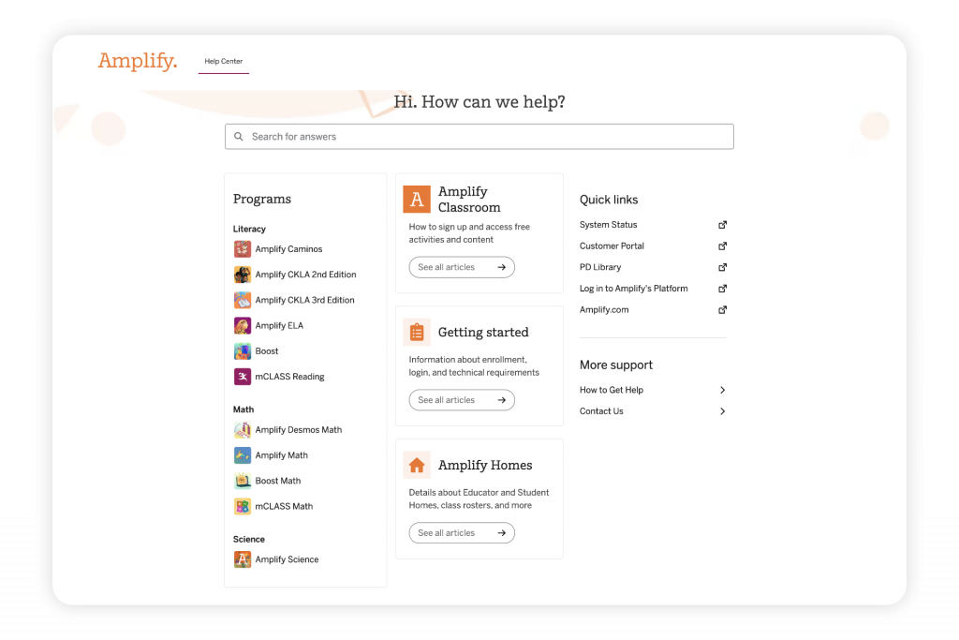Screen dimensions: 959x640
Task: Click the Search for answers field
Action: [x=479, y=137]
